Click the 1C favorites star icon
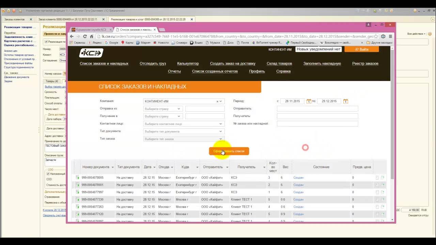The image size is (436, 245). 20,11
